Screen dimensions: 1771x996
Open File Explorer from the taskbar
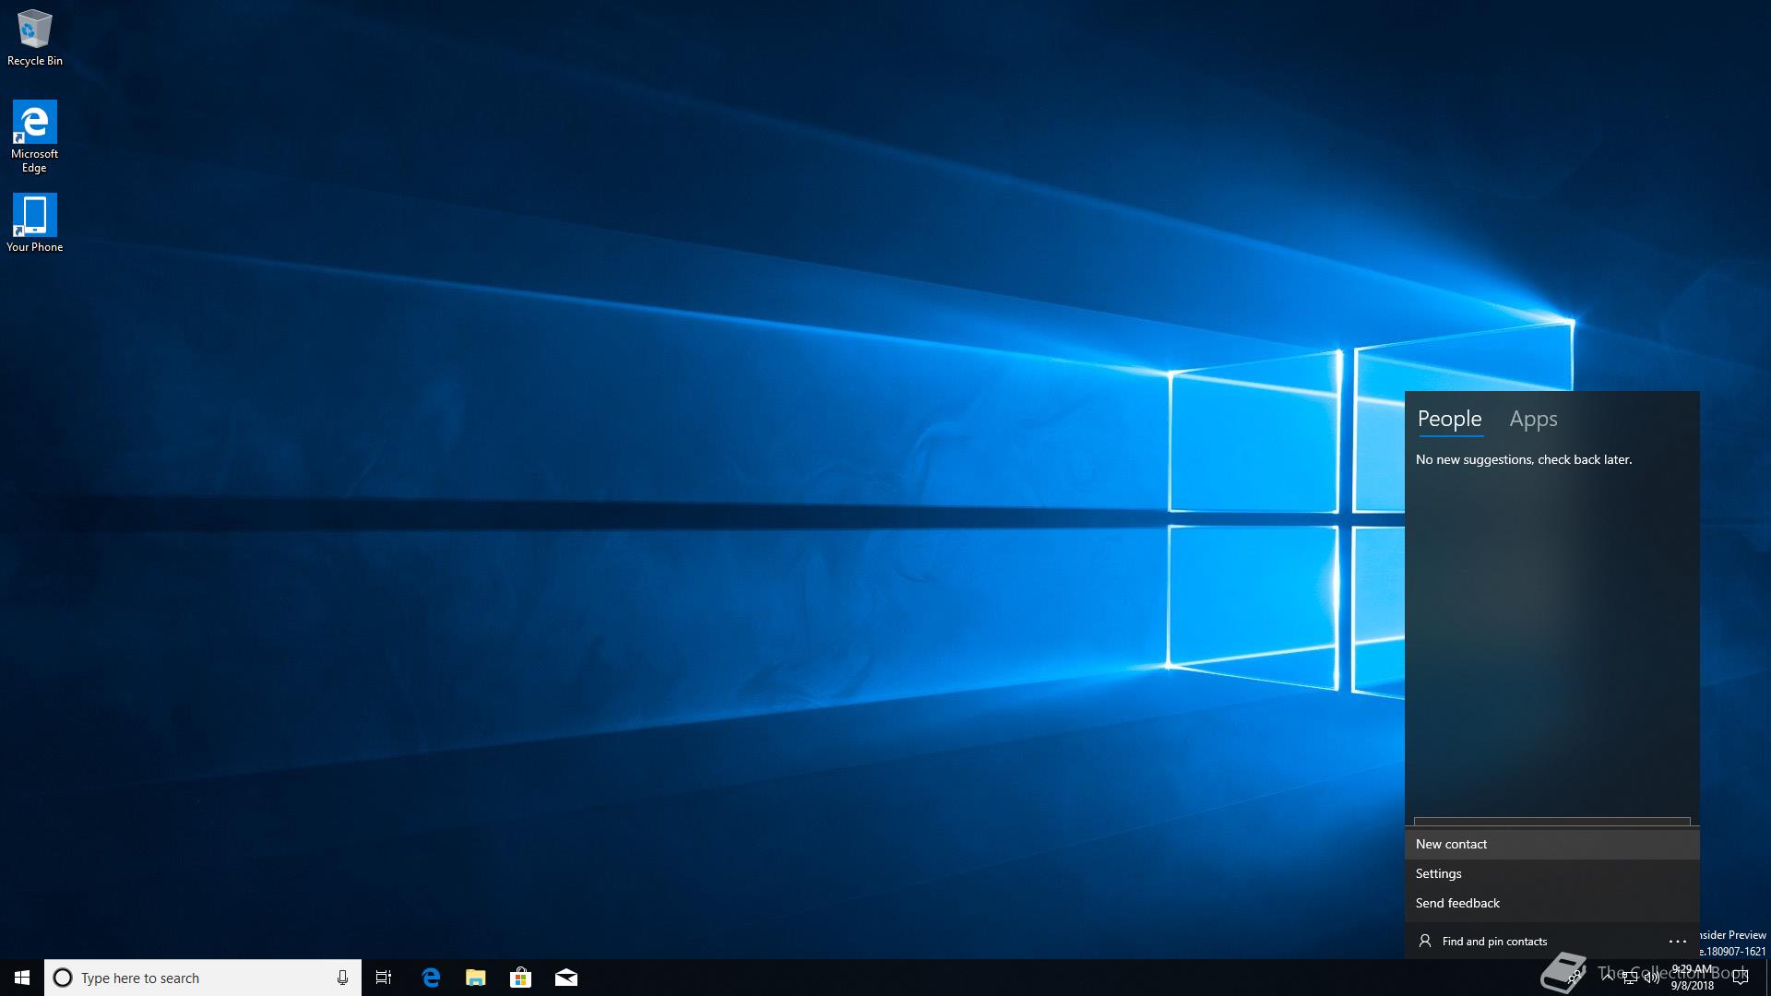[476, 978]
